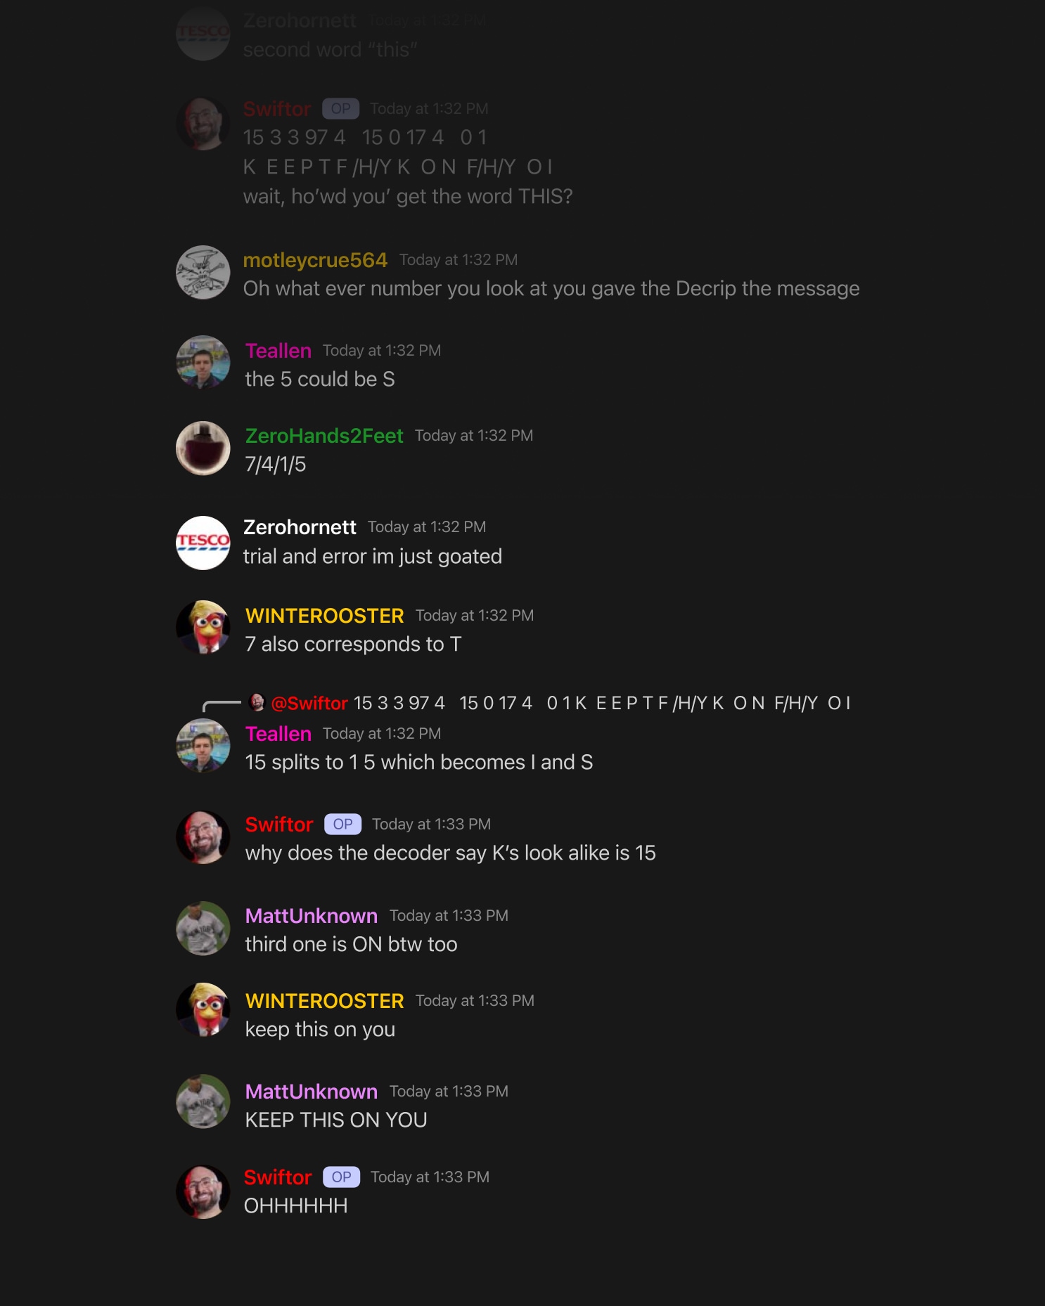Click ZeroHands2Feet's dark red avatar
Image resolution: width=1045 pixels, height=1306 pixels.
pos(203,448)
